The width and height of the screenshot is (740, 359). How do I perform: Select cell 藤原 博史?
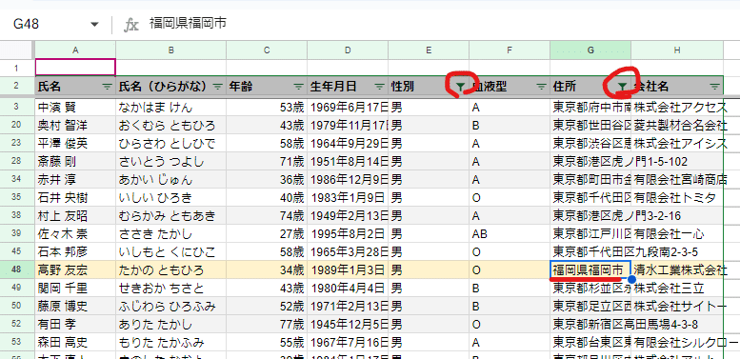pos(75,307)
